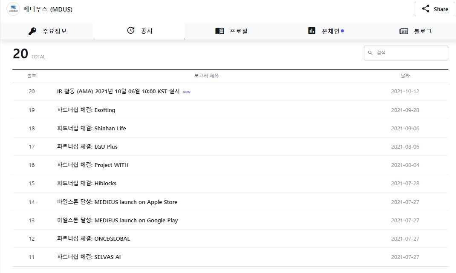Screen dimensions: 456x273
Task: Click row number 20
Action: [x=32, y=91]
